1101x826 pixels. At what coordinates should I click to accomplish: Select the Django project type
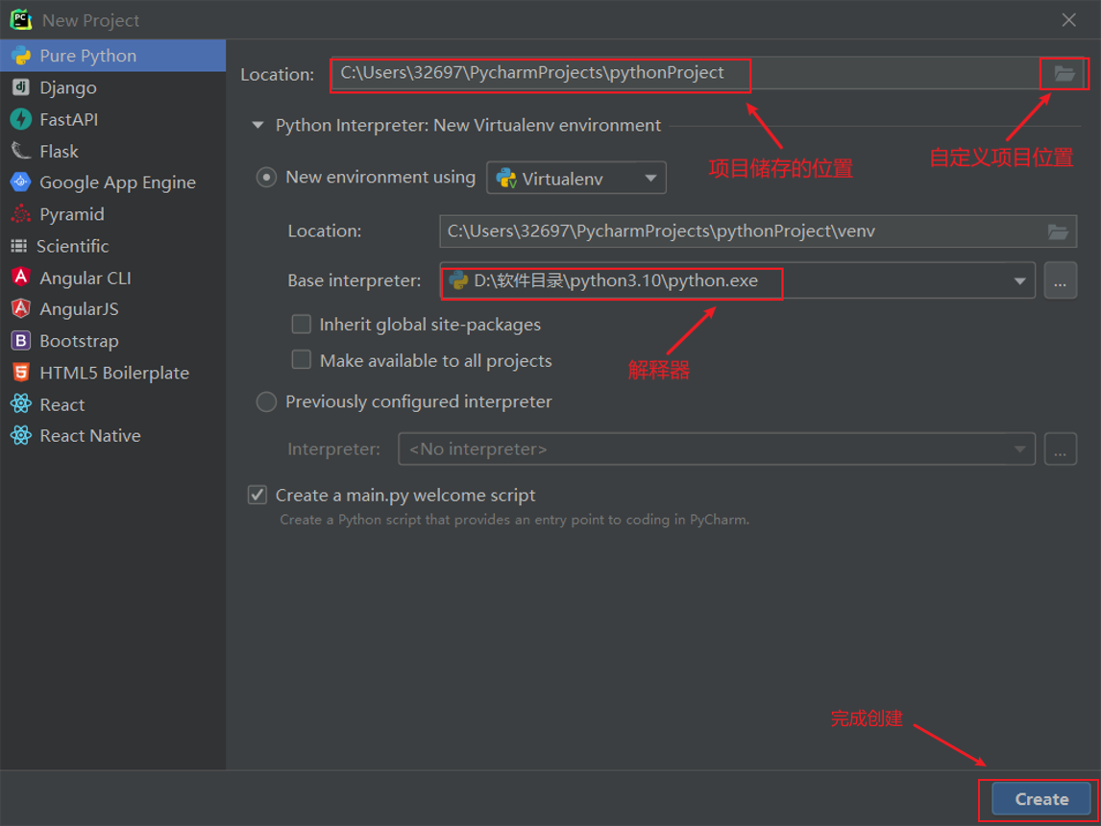pyautogui.click(x=113, y=87)
